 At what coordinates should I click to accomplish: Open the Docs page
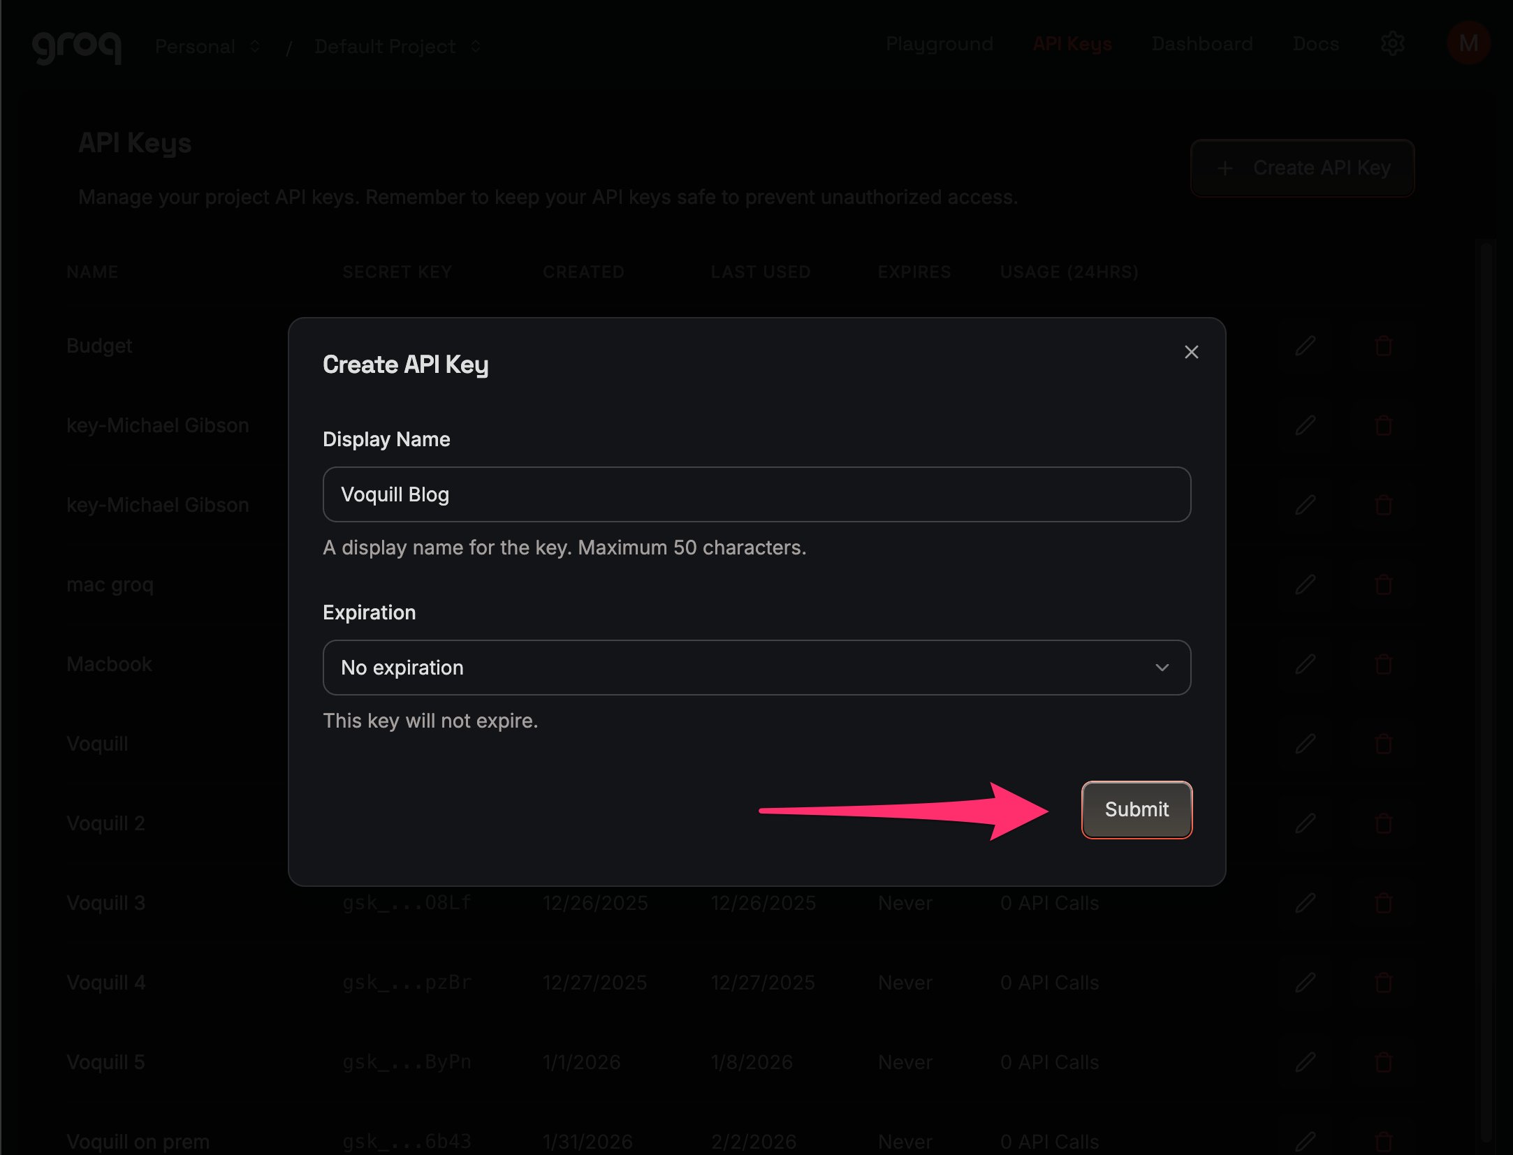point(1316,43)
